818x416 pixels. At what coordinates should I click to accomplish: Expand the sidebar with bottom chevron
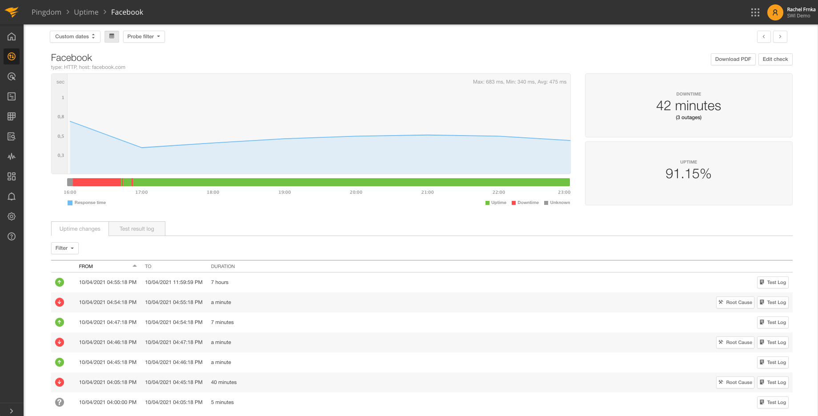tap(12, 411)
